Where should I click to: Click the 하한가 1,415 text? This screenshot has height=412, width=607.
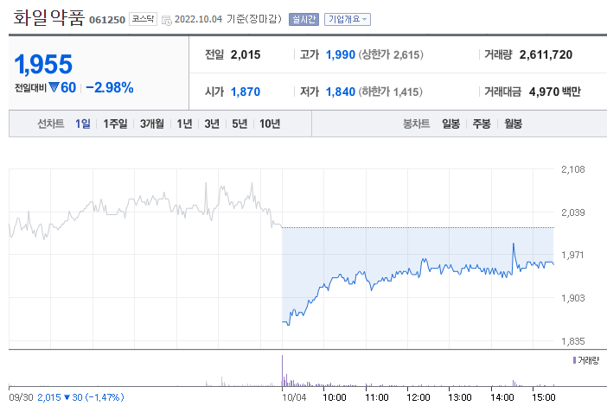(x=390, y=92)
